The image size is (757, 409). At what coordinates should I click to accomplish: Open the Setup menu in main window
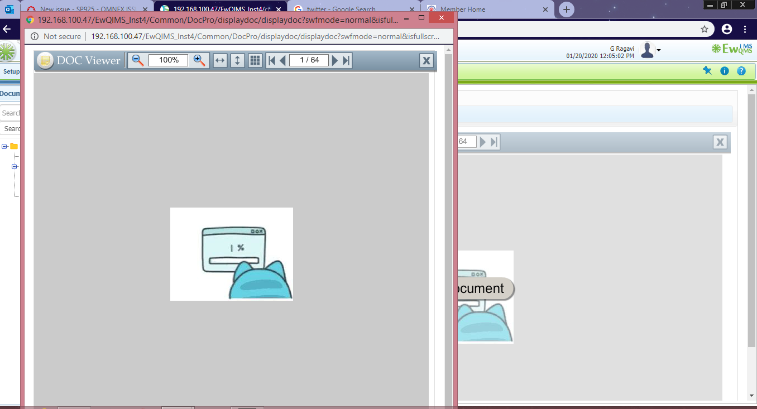click(x=11, y=71)
